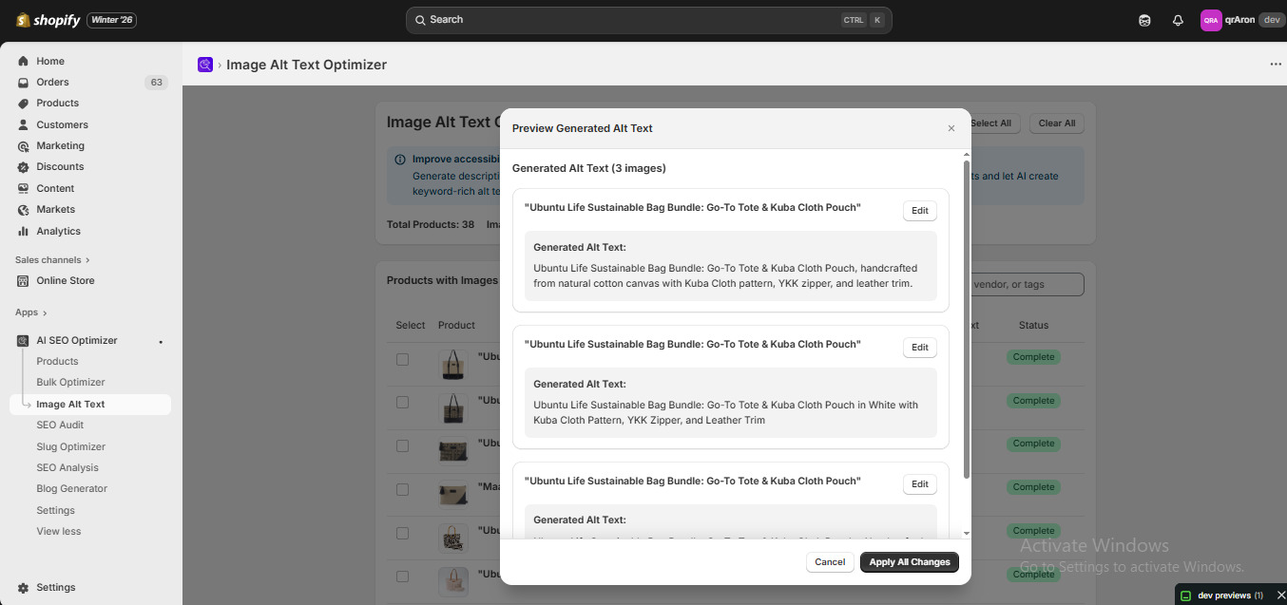Screen dimensions: 1287x605
Task: Tick the sixth product row checkbox
Action: (x=402, y=577)
